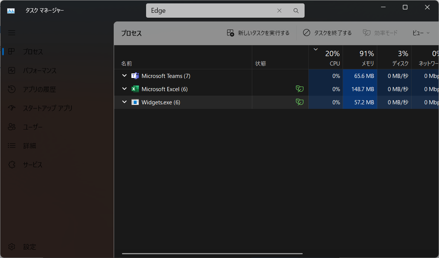Open the ビュー dropdown

click(421, 33)
